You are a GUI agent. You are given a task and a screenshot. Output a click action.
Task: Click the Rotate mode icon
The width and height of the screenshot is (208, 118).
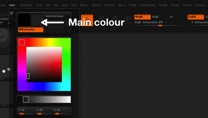(128, 20)
